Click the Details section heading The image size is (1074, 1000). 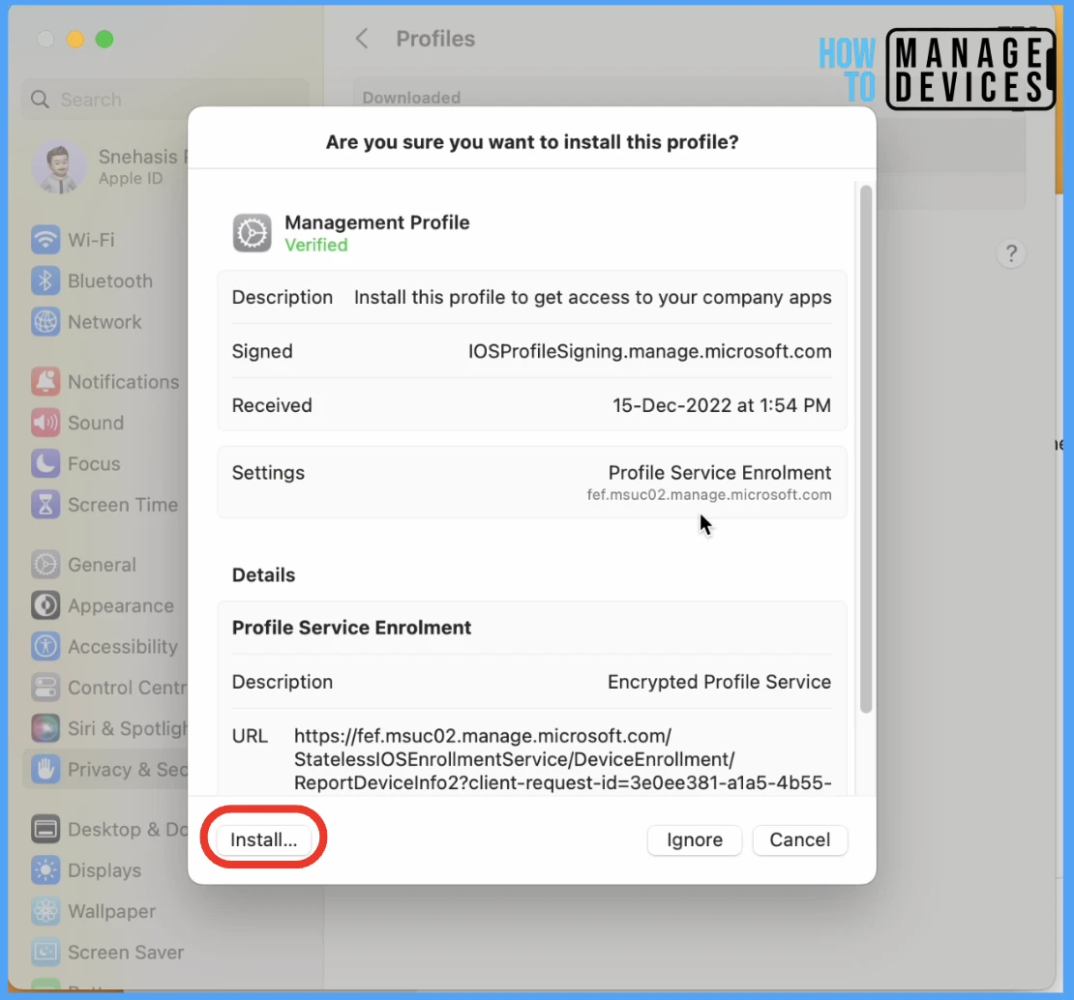click(x=264, y=574)
